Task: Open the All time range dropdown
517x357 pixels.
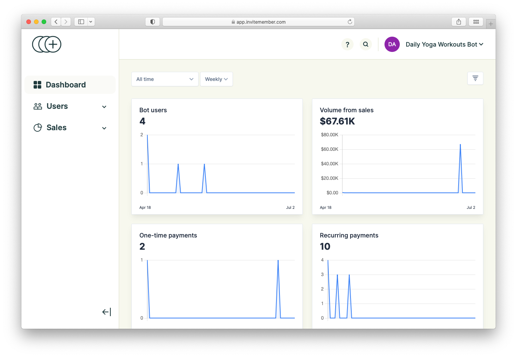Action: tap(165, 79)
